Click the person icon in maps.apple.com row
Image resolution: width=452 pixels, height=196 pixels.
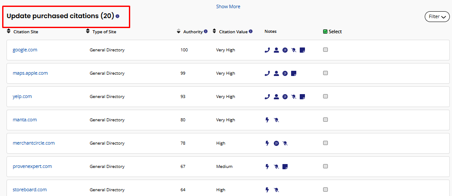[x=276, y=73]
